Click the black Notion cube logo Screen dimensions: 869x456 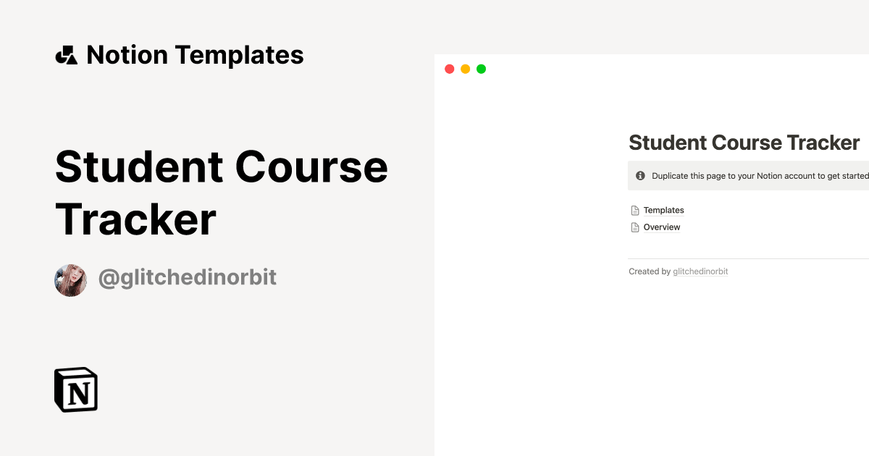point(76,389)
